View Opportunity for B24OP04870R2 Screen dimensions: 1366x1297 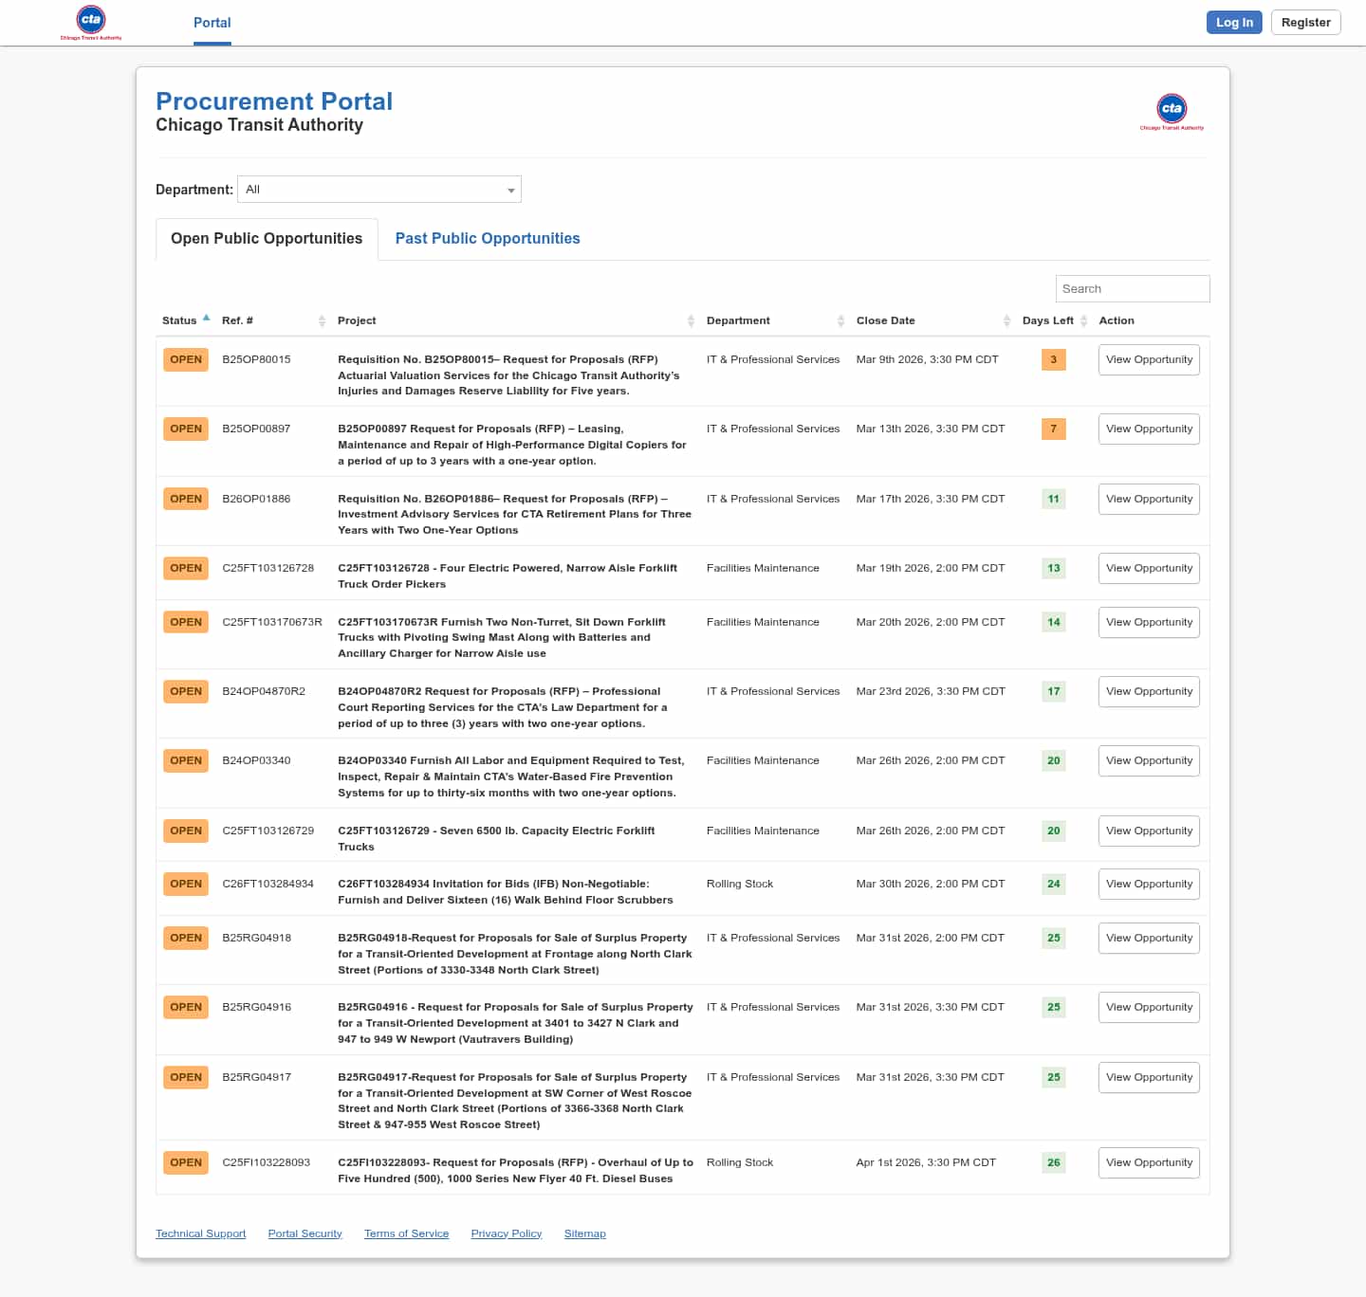(x=1149, y=692)
